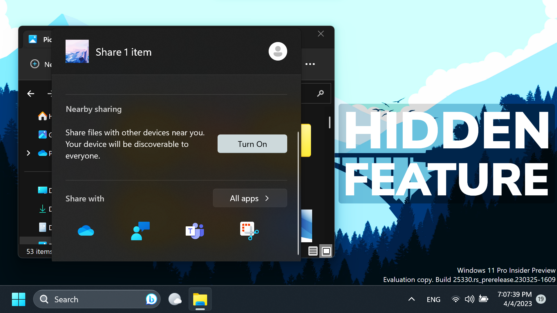
Task: Switch to large thumbnails view
Action: coord(326,251)
